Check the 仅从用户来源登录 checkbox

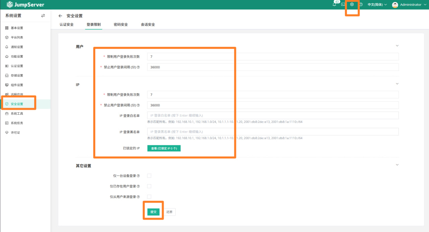tap(149, 197)
